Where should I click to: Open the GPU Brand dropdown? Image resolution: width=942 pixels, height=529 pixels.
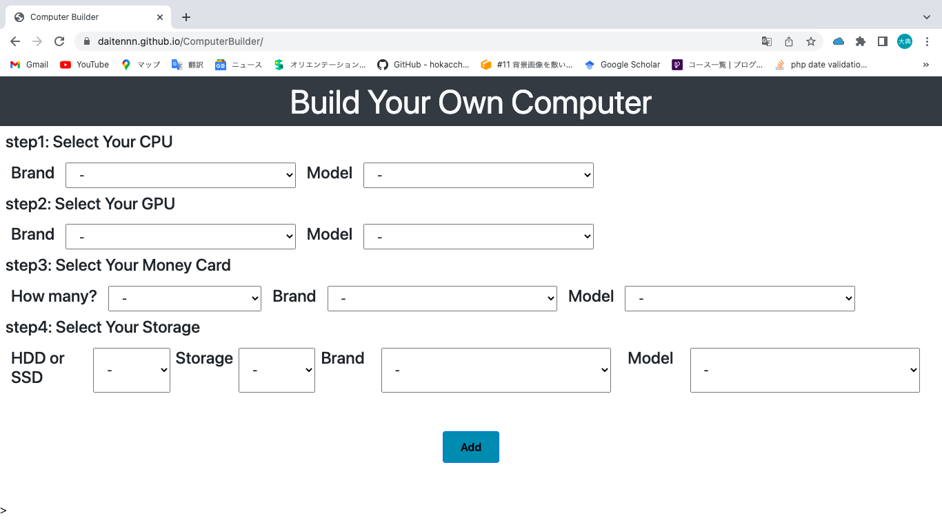[x=181, y=236]
